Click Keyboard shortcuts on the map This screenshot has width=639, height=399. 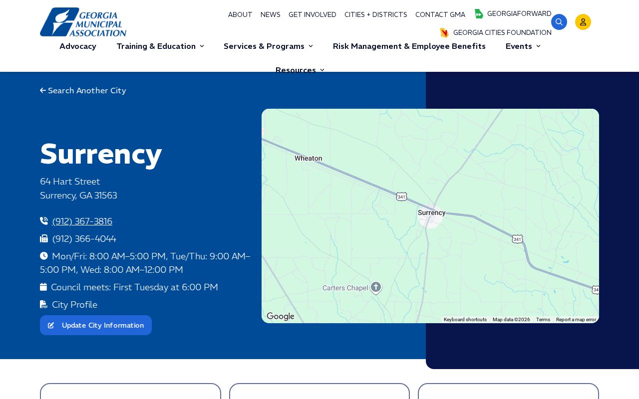[x=465, y=320]
